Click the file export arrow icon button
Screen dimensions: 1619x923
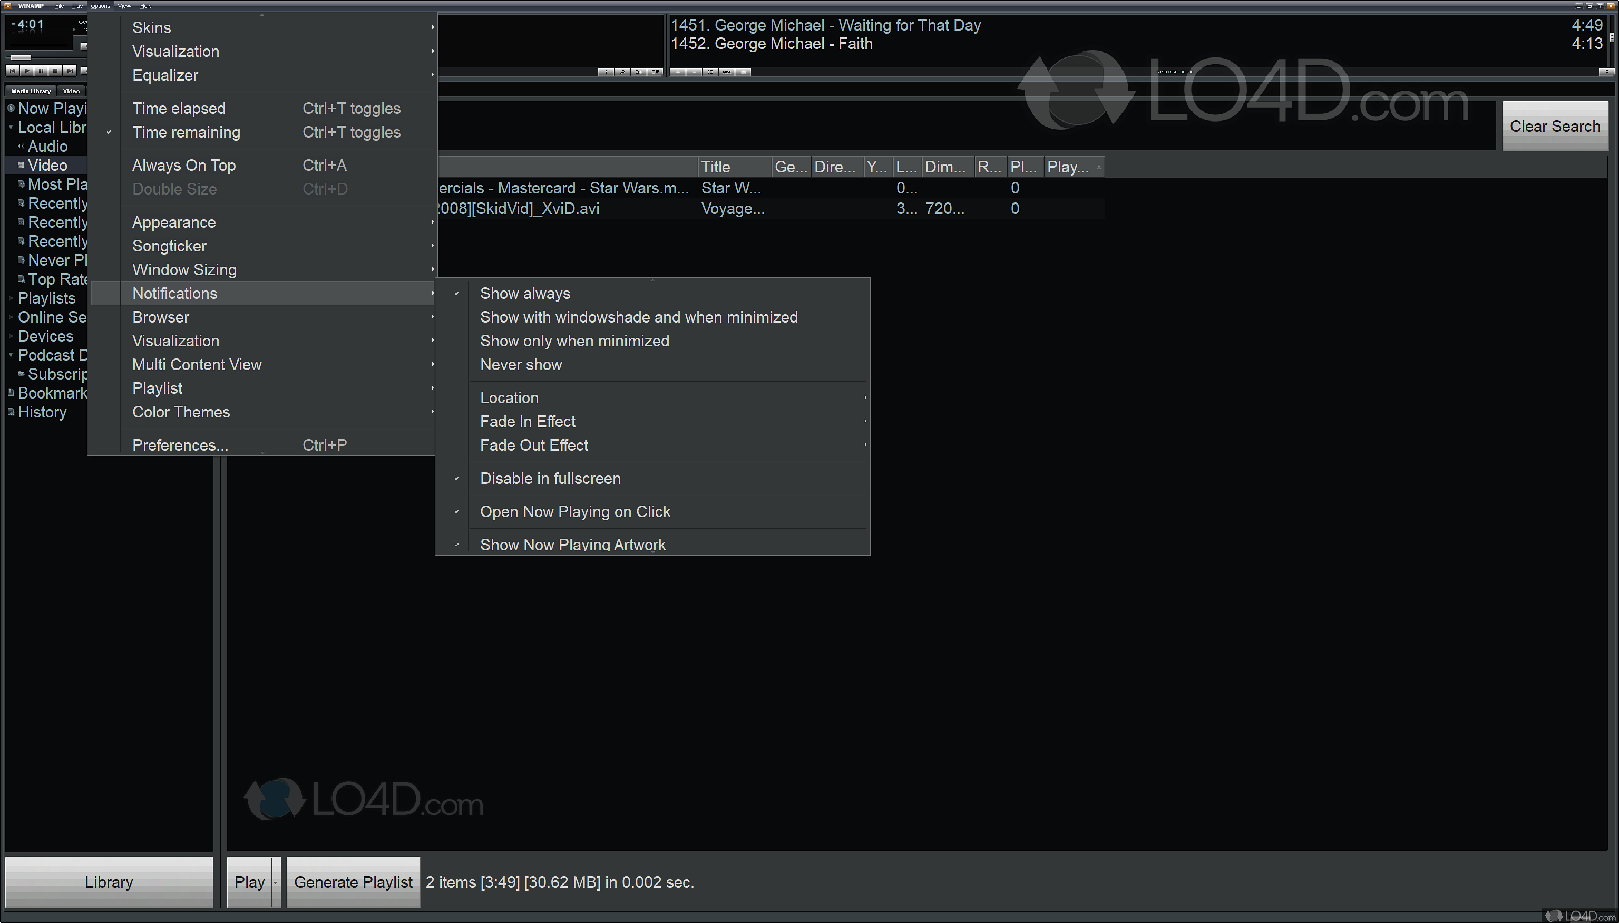pyautogui.click(x=639, y=72)
